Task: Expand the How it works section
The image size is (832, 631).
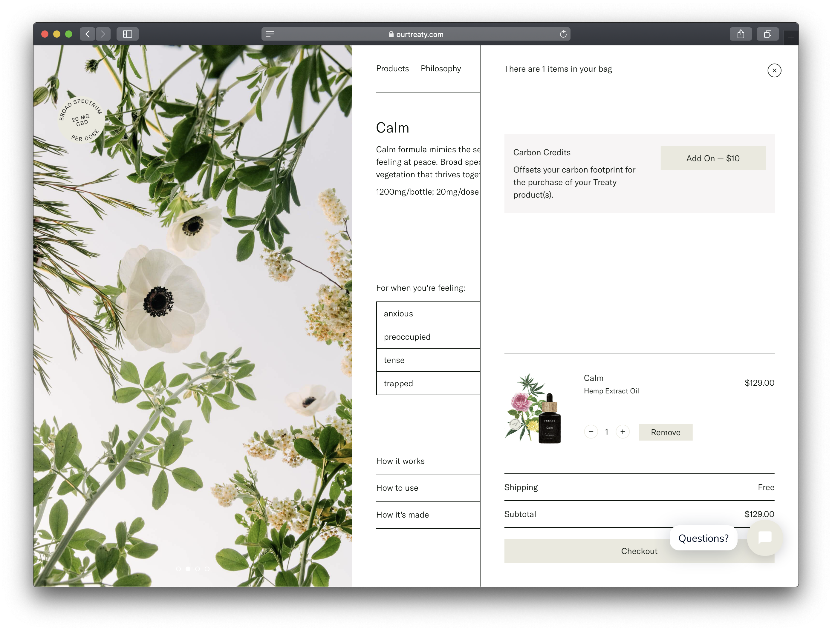Action: [400, 461]
